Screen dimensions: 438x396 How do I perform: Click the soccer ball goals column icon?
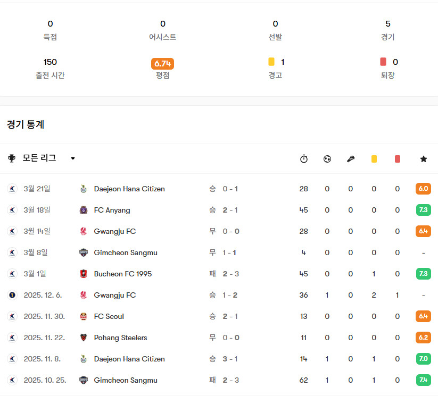(x=327, y=159)
